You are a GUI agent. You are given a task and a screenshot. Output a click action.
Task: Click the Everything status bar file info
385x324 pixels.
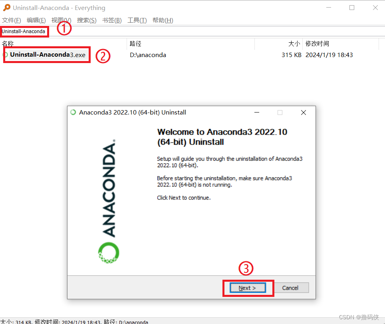[x=74, y=322]
